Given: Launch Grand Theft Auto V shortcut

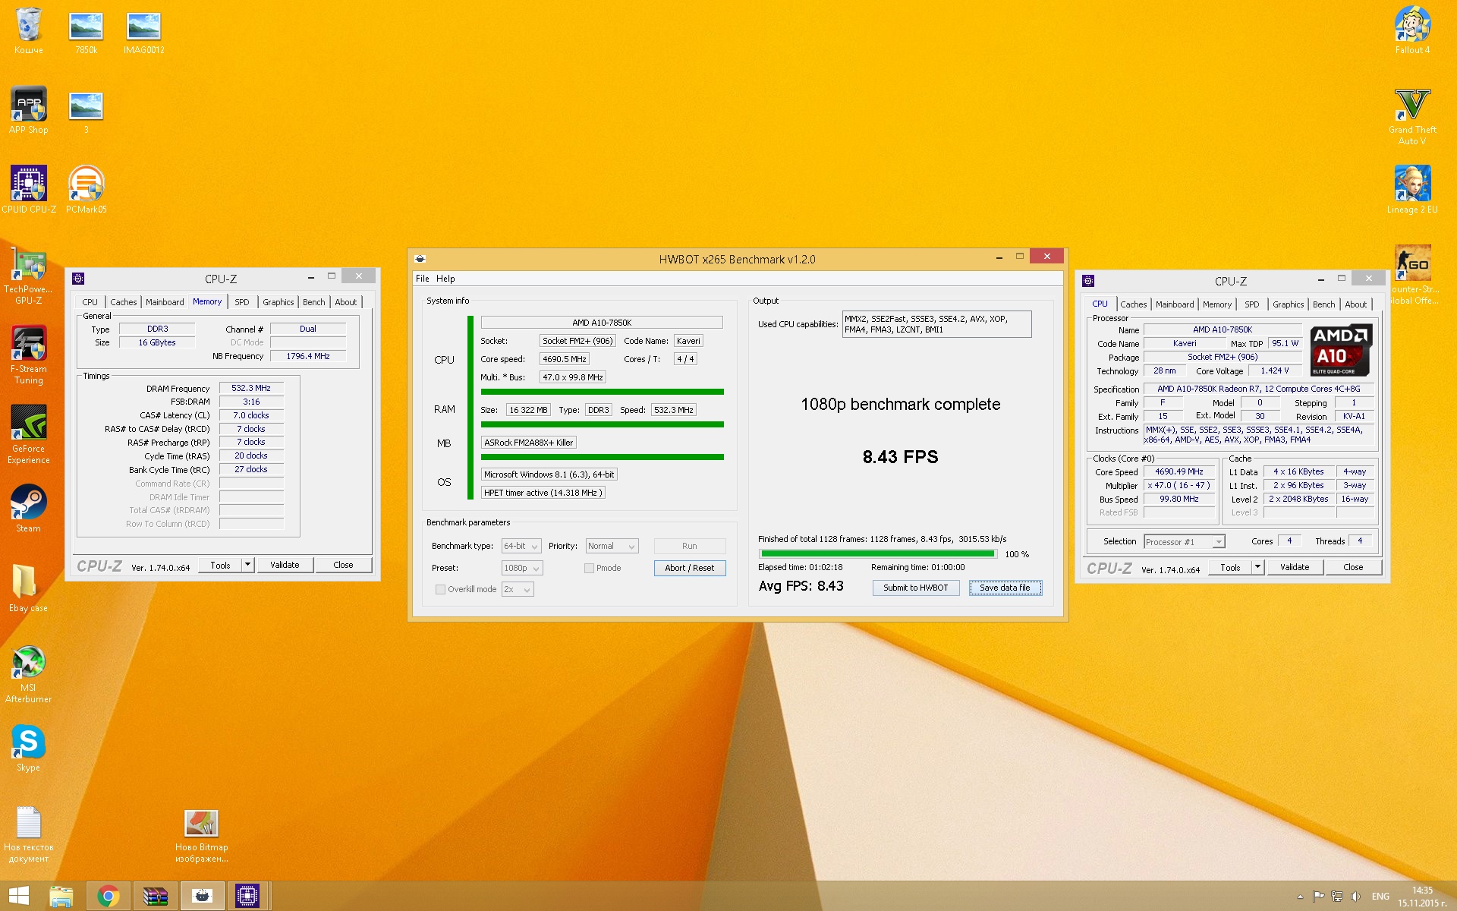Looking at the screenshot, I should [1412, 116].
